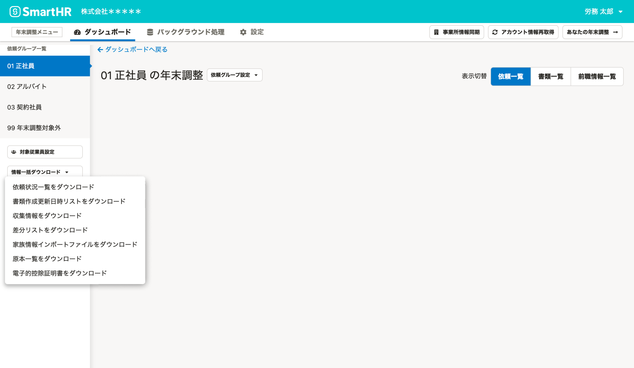Image resolution: width=634 pixels, height=368 pixels.
Task: Click the SmartHR logo
Action: [41, 11]
